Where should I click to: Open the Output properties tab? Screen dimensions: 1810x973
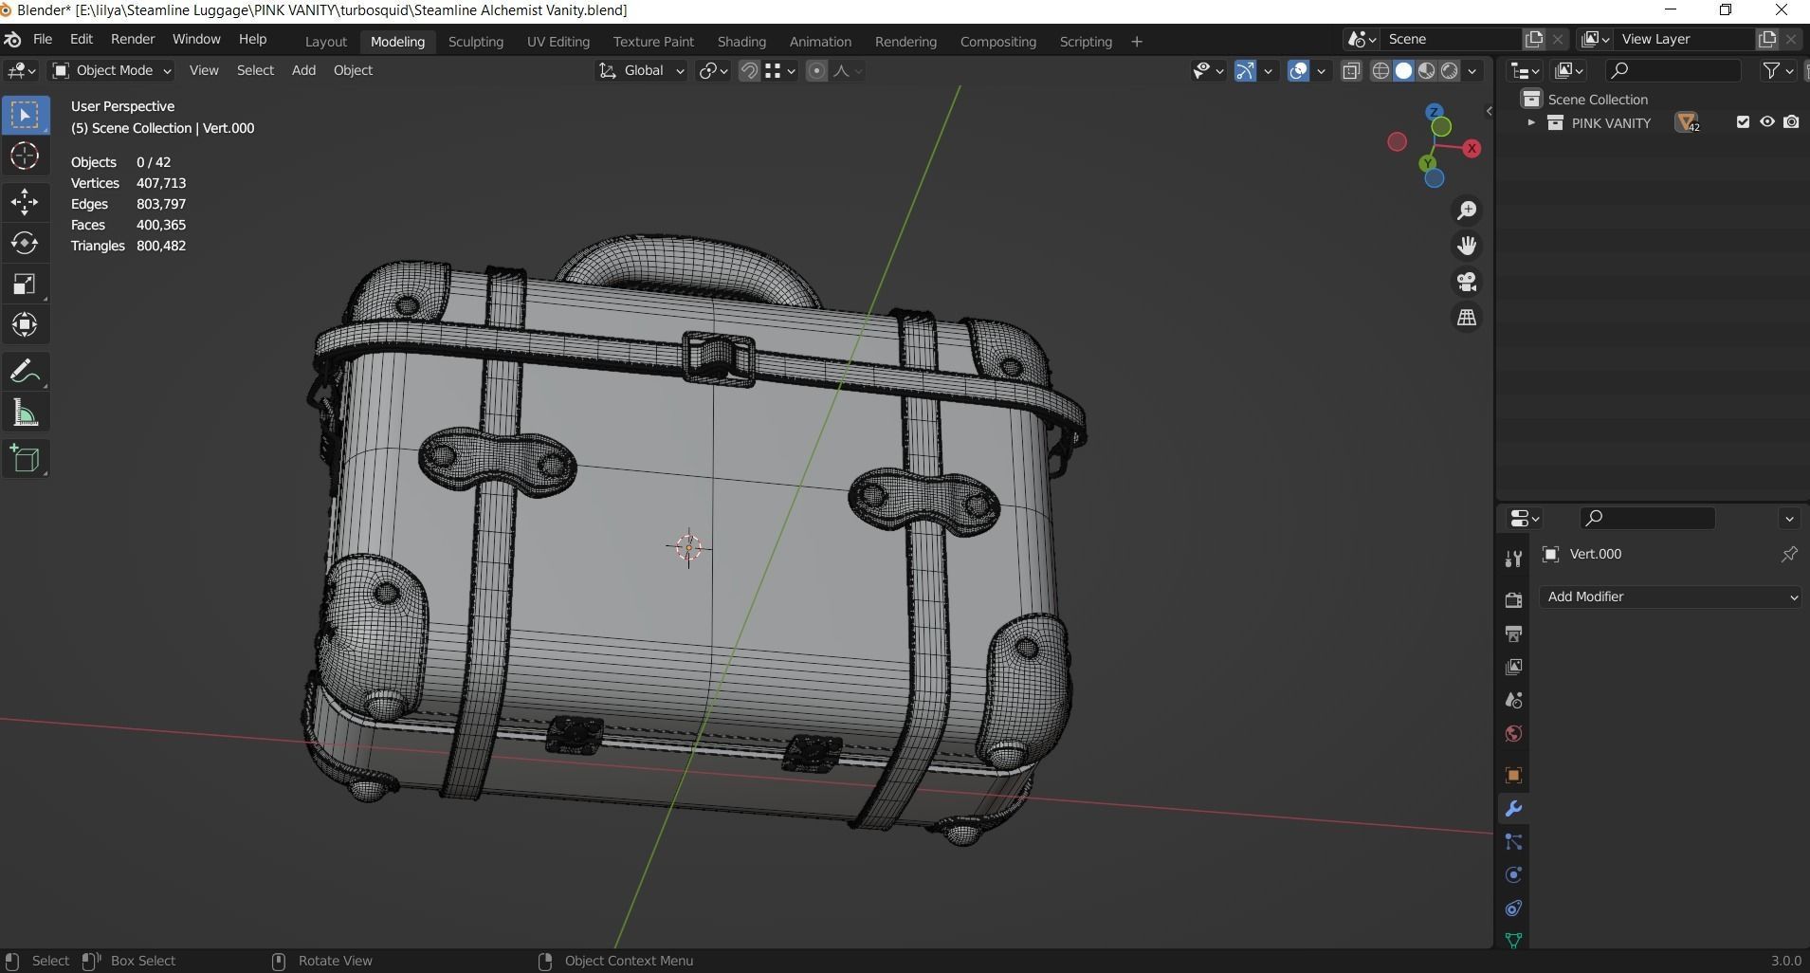pos(1513,633)
